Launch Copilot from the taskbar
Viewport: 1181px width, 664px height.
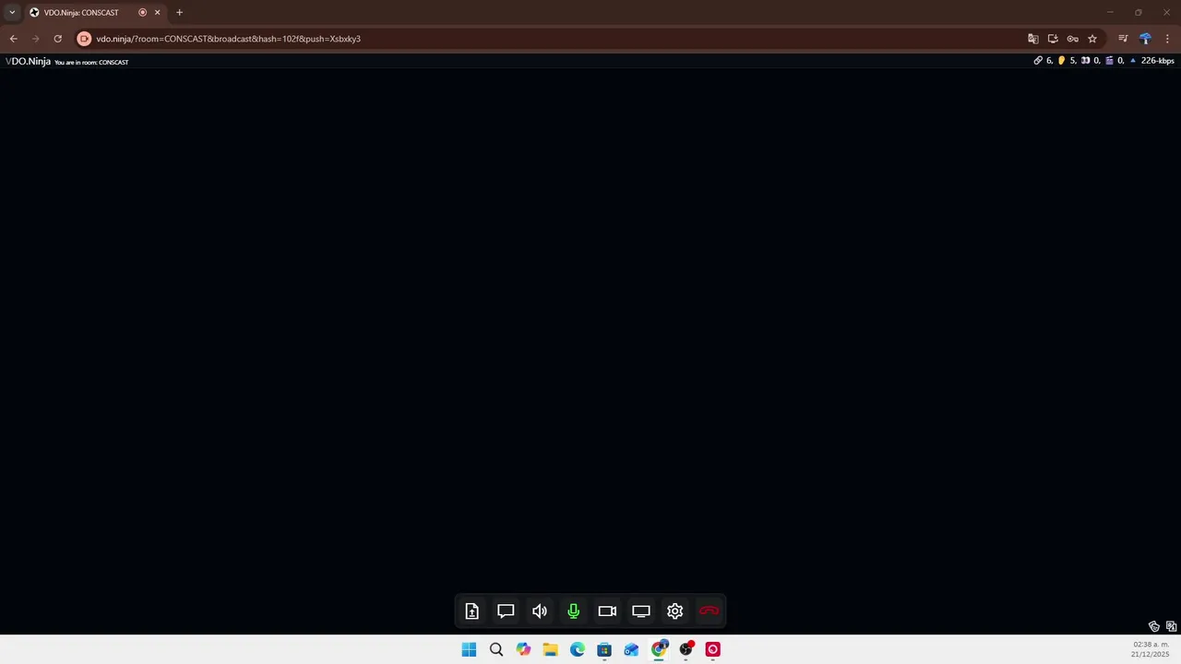[523, 649]
